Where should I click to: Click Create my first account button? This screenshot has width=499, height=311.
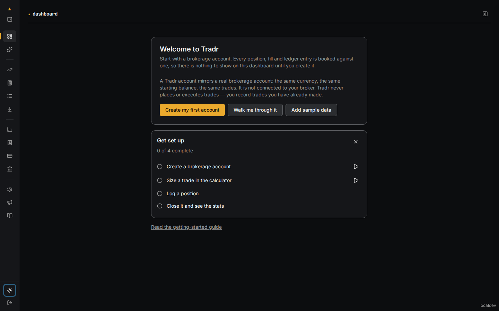click(x=192, y=110)
